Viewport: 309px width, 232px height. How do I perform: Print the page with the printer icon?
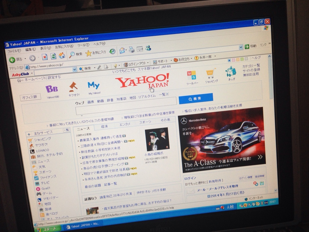point(132,49)
